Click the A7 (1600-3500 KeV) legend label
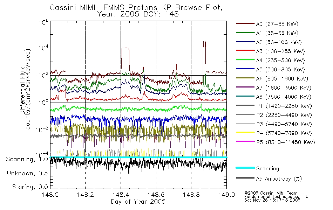 click(x=284, y=88)
